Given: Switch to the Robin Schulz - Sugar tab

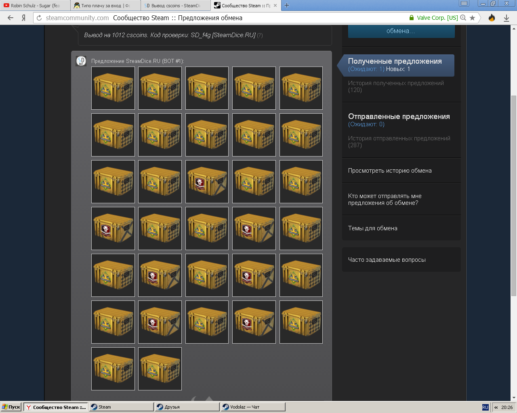Looking at the screenshot, I should [x=35, y=6].
